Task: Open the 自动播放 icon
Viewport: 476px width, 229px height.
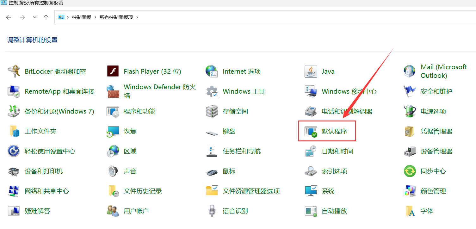Action: [x=311, y=211]
